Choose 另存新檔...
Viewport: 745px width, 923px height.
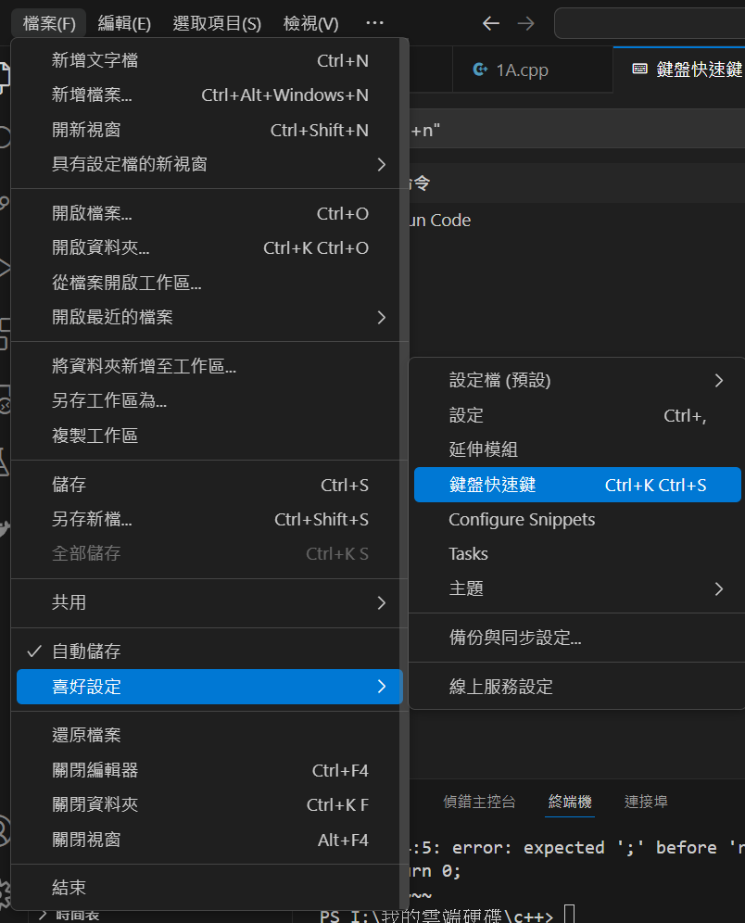(x=209, y=519)
